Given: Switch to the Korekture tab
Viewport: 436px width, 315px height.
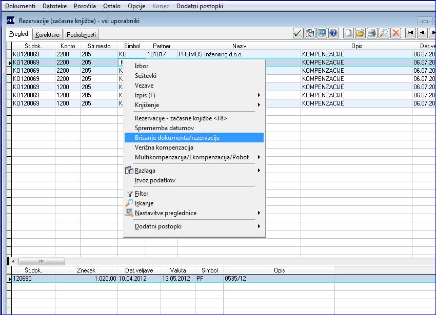Looking at the screenshot, I should [x=48, y=35].
